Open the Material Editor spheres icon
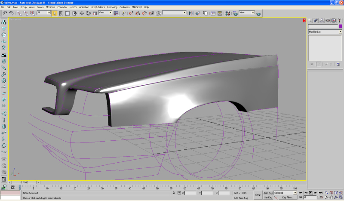This screenshot has width=344, height=201. click(x=227, y=13)
